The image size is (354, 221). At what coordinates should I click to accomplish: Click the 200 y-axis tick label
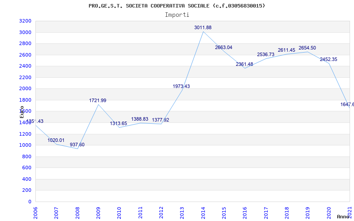point(27,191)
